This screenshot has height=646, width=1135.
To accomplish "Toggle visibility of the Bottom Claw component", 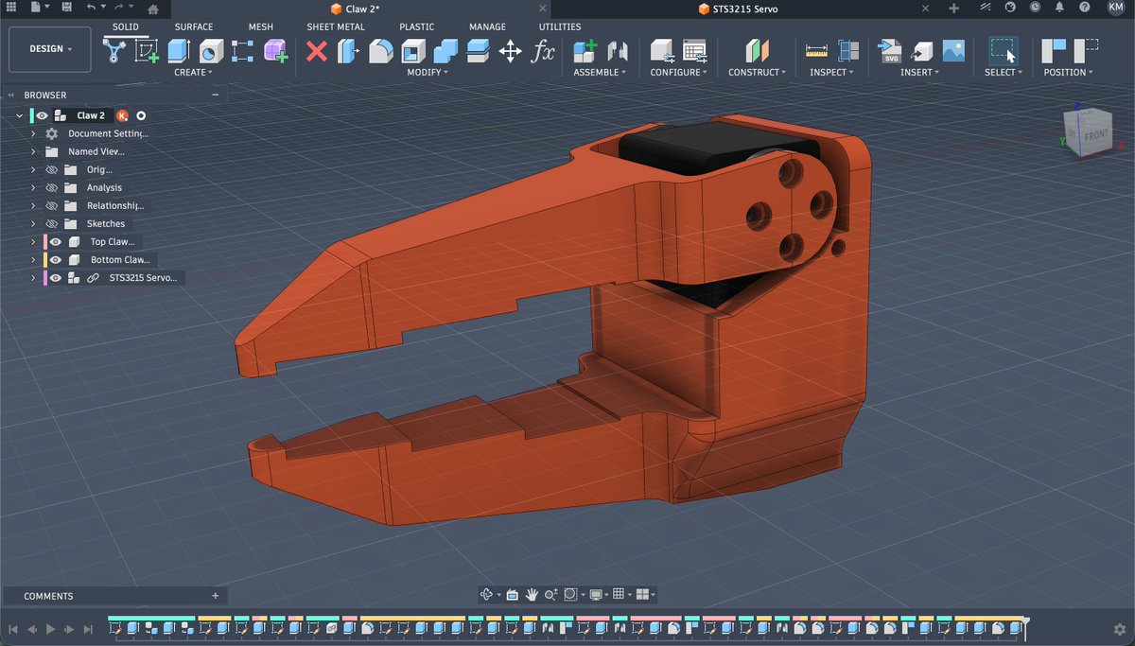I will [x=55, y=259].
